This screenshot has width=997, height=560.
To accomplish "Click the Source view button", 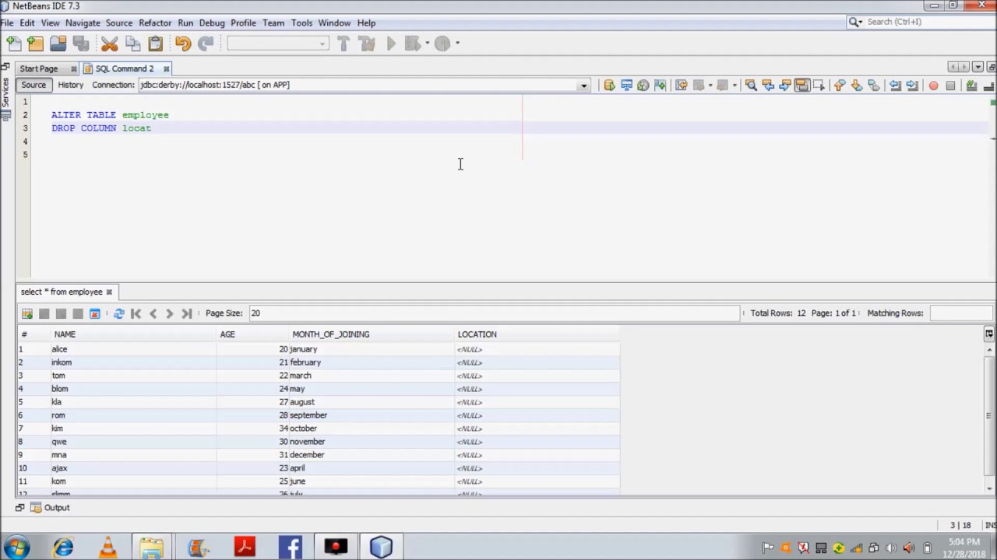I will point(33,85).
